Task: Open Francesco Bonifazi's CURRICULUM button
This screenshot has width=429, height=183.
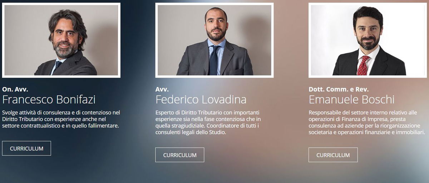Action: click(26, 148)
